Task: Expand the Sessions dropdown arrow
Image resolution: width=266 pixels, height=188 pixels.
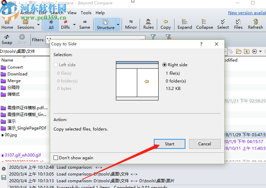Action: pos(39,25)
